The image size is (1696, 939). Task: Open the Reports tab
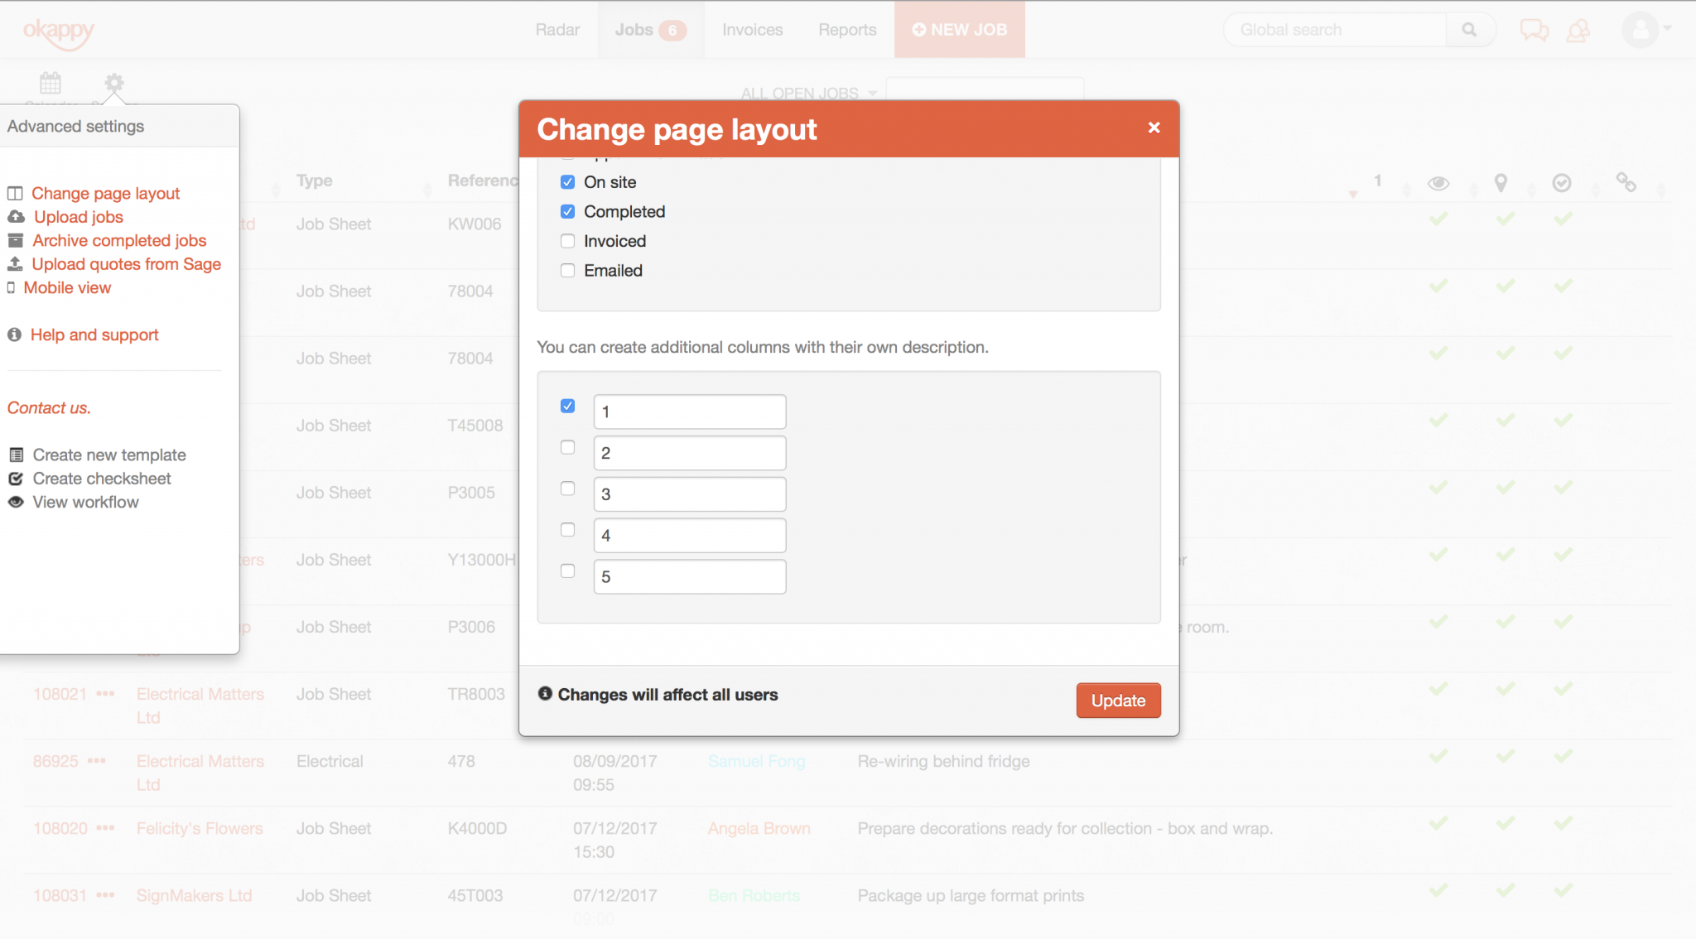tap(847, 30)
